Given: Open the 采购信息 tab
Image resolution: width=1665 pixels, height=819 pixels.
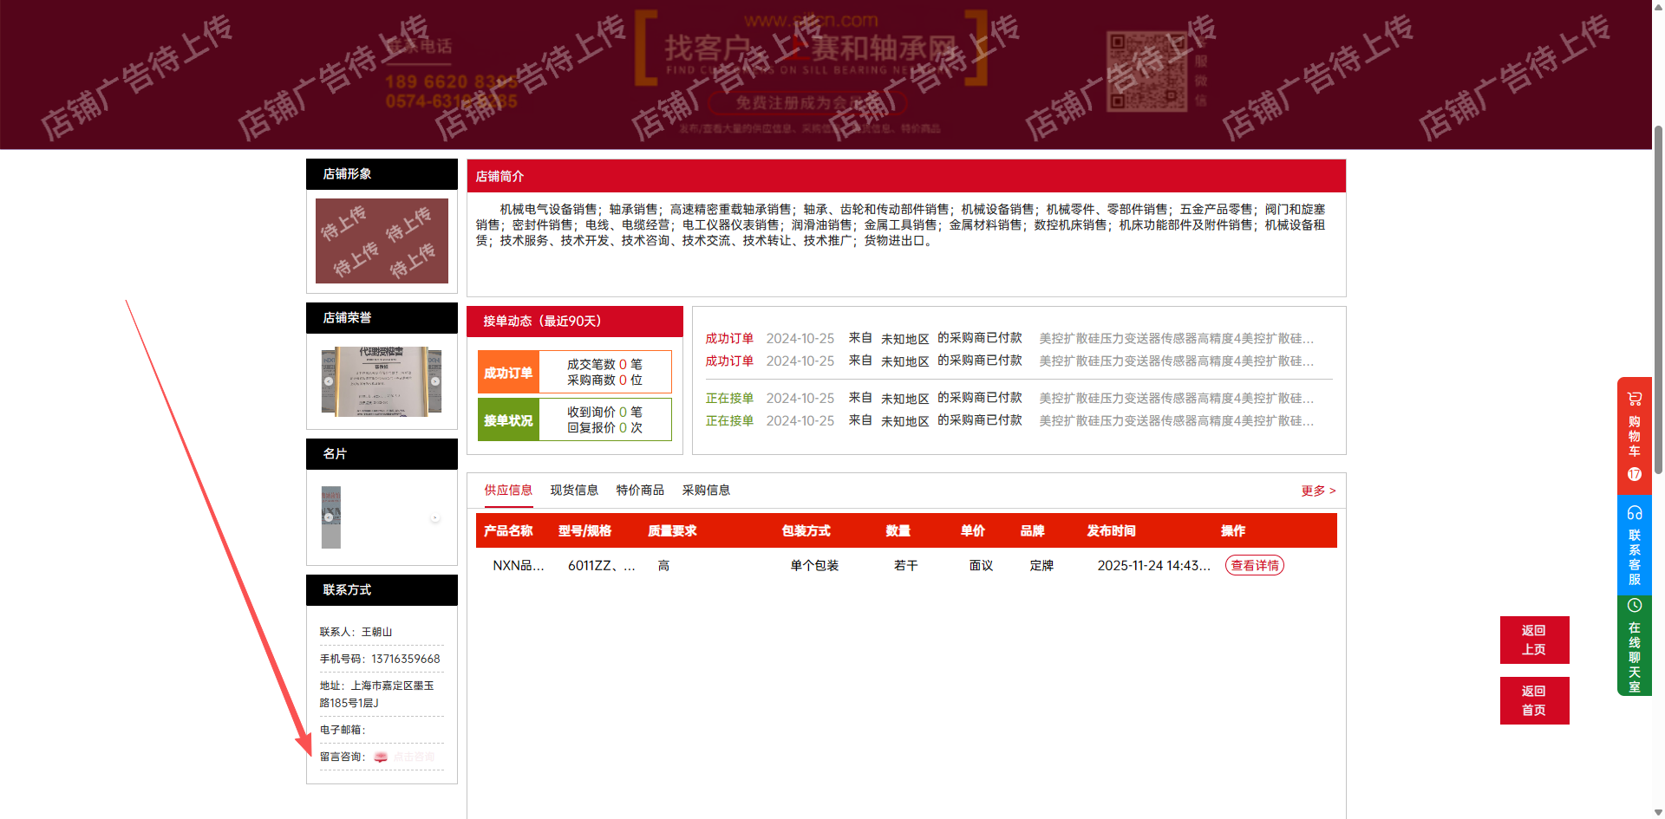Looking at the screenshot, I should [706, 491].
